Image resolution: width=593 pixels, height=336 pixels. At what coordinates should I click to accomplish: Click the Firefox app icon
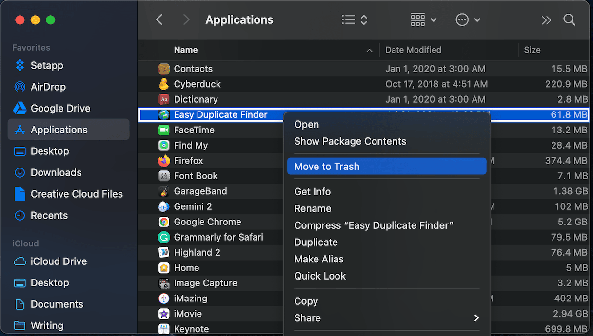[x=164, y=161]
